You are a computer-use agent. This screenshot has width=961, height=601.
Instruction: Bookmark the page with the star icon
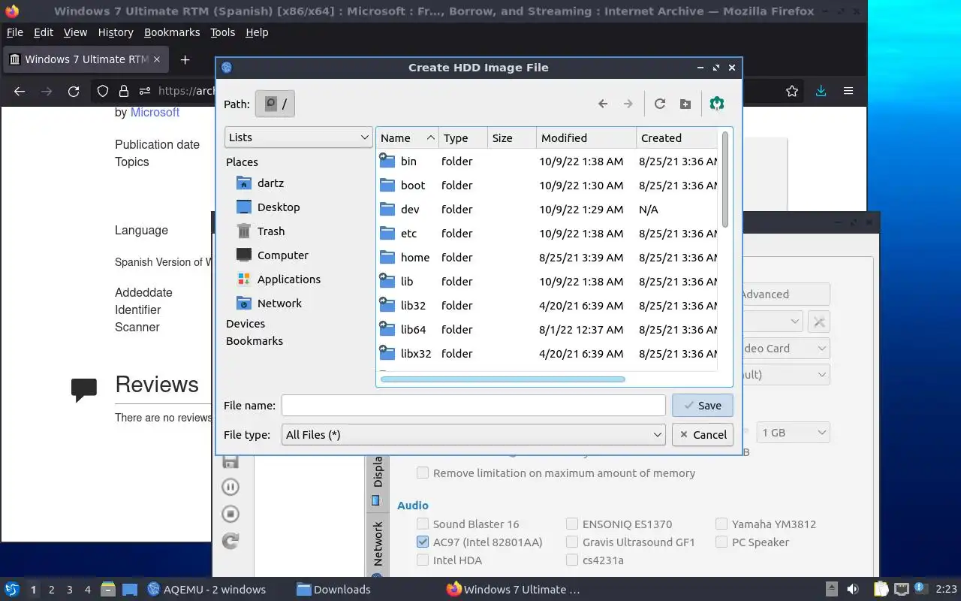pos(792,91)
